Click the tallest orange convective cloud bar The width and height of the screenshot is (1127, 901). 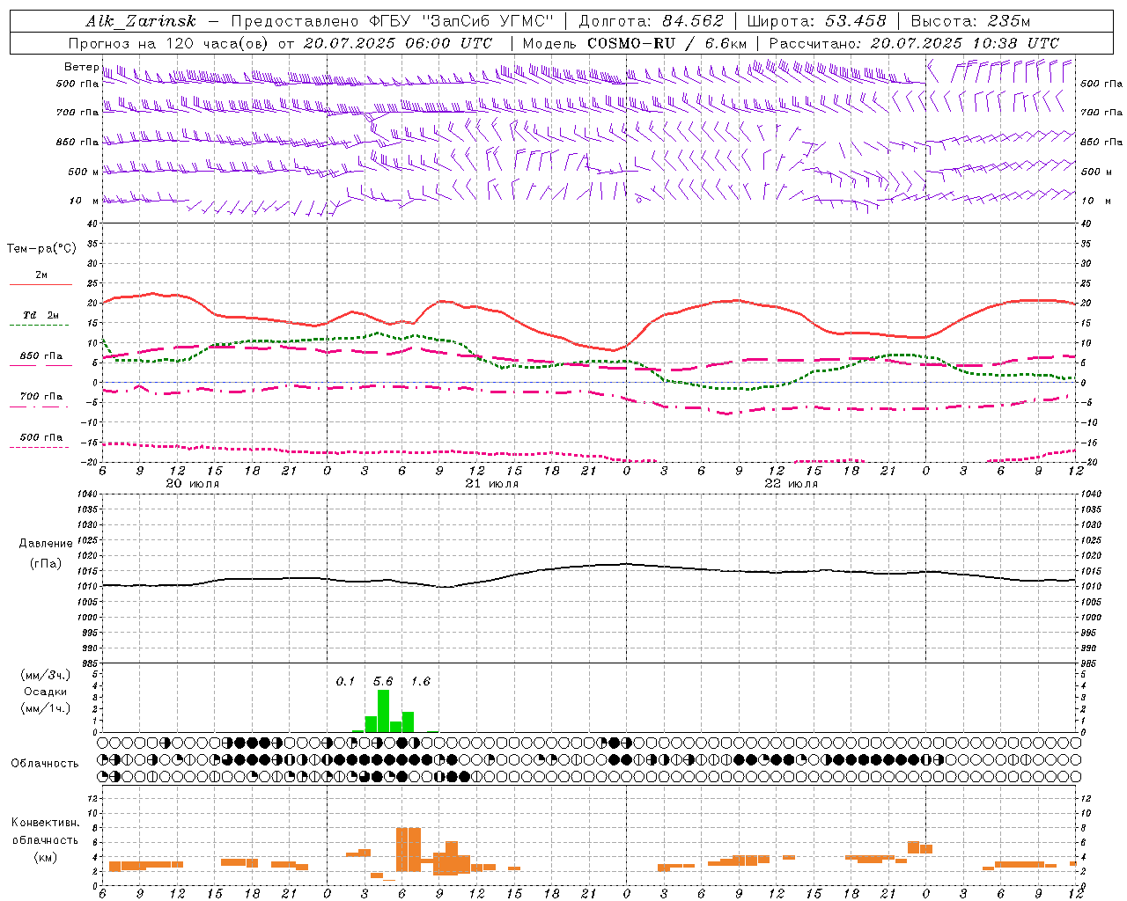[x=408, y=849]
